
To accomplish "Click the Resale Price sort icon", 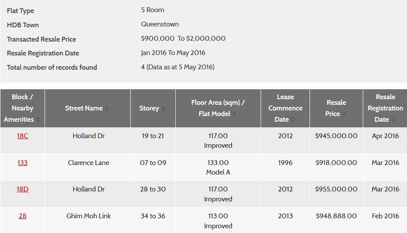I will (344, 114).
